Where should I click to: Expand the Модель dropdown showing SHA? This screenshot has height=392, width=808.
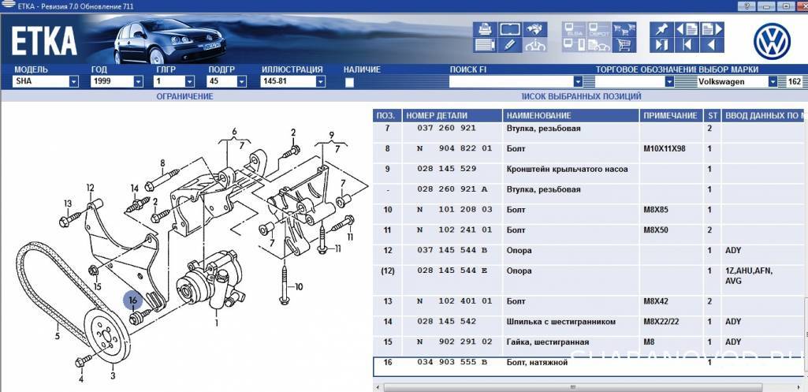pos(73,81)
